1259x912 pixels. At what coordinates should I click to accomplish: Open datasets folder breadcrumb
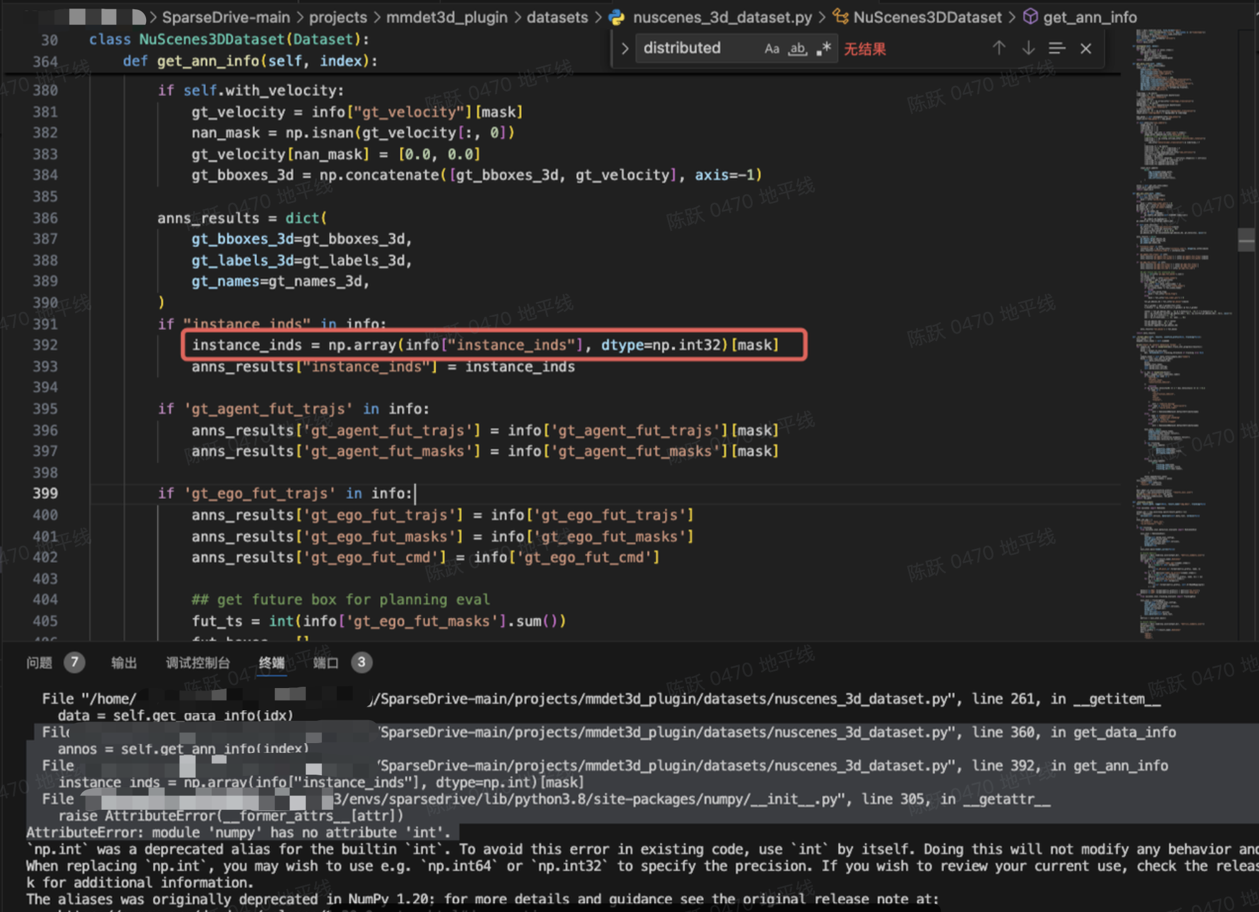tap(556, 17)
